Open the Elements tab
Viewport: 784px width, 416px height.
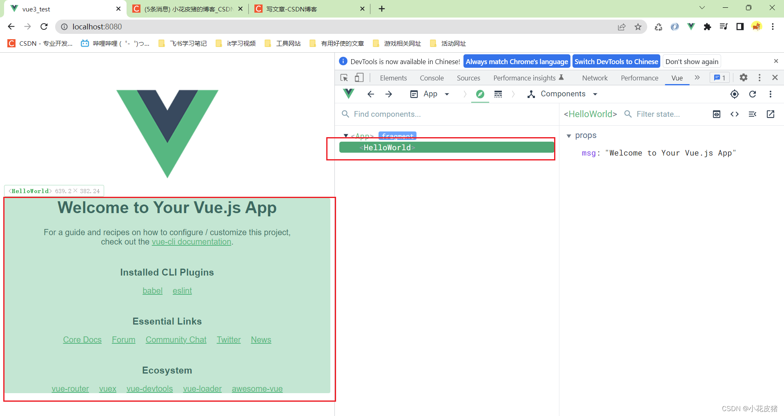point(393,78)
